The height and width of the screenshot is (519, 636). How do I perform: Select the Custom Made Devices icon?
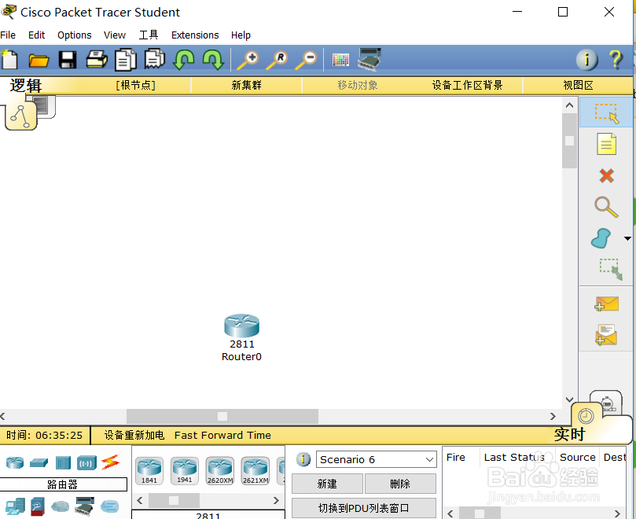point(84,506)
